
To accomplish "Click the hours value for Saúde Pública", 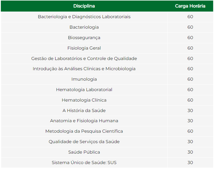I will click(190, 152).
